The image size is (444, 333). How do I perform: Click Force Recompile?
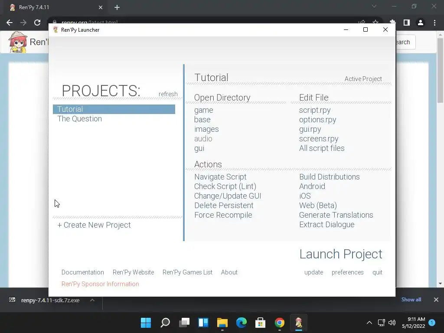(x=223, y=215)
